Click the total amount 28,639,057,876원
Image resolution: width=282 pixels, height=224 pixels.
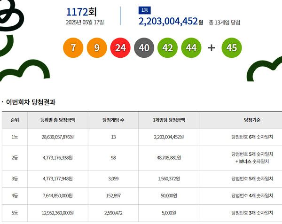coord(58,137)
